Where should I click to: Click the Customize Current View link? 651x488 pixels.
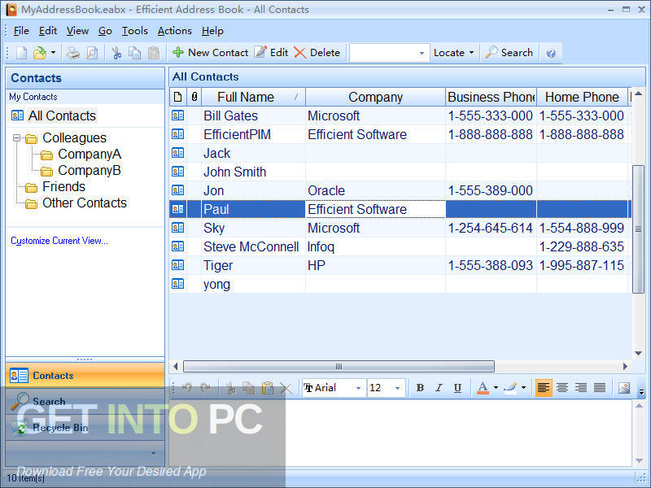click(x=59, y=241)
